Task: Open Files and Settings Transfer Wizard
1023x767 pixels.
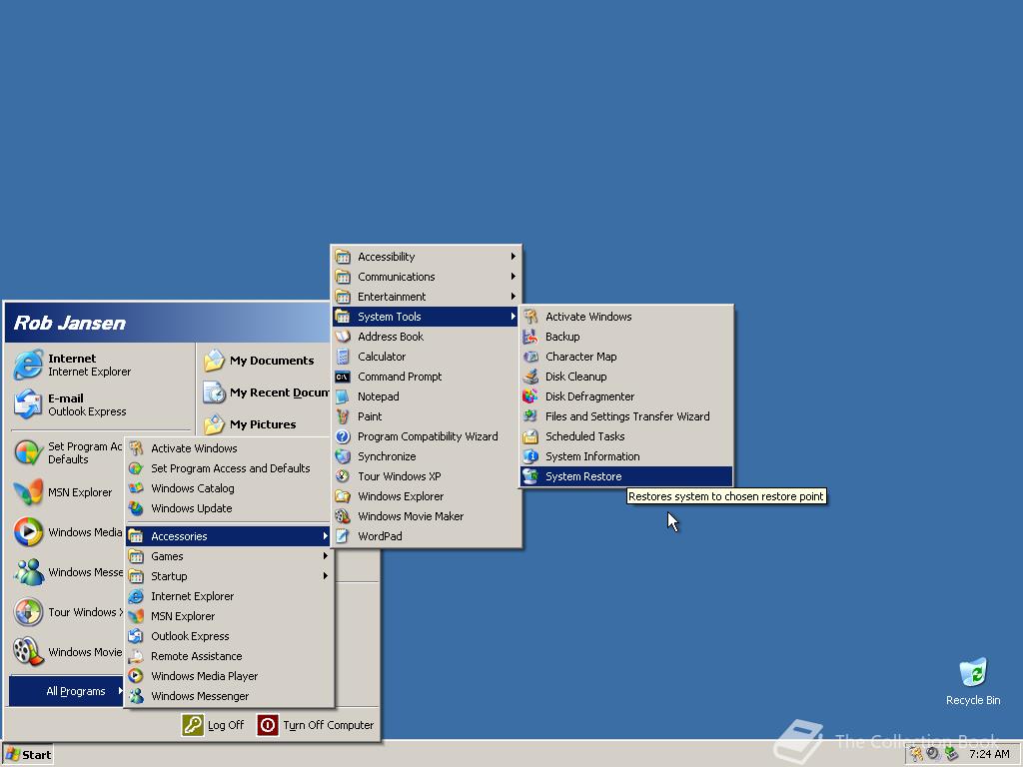Action: [x=626, y=416]
